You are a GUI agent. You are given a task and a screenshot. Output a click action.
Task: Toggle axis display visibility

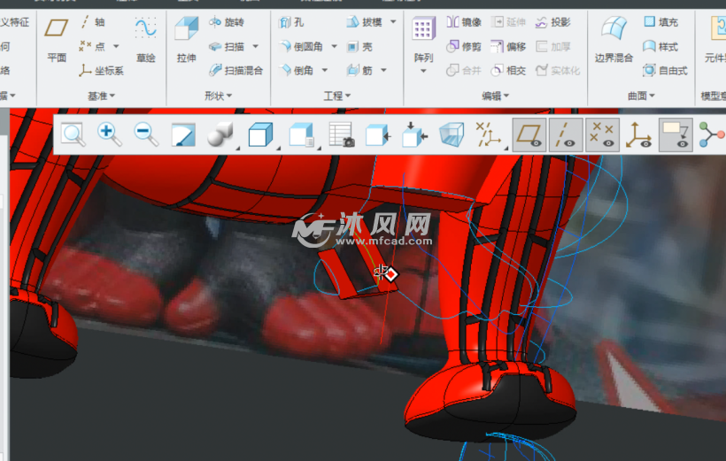point(566,134)
